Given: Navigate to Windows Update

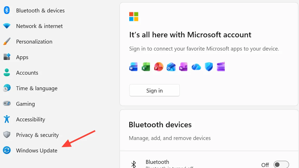Looking at the screenshot, I should 37,151.
